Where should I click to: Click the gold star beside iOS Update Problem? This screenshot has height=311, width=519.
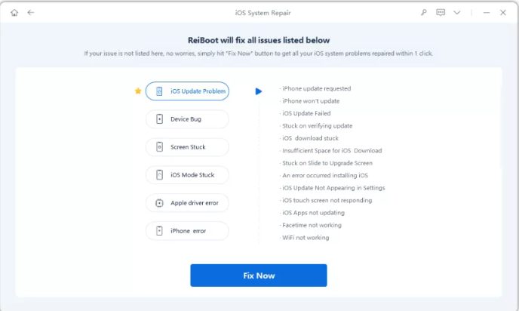[x=137, y=91]
